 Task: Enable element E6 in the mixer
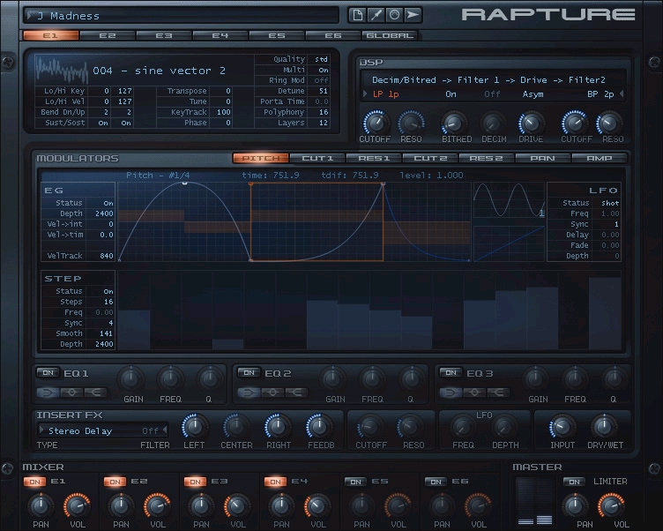(x=436, y=482)
